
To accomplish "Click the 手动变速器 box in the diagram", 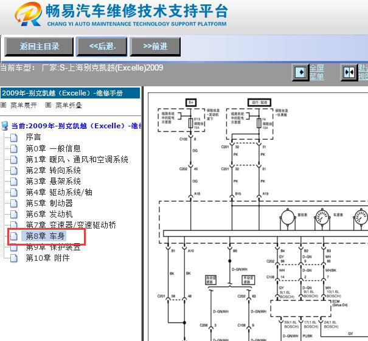I will tap(248, 280).
